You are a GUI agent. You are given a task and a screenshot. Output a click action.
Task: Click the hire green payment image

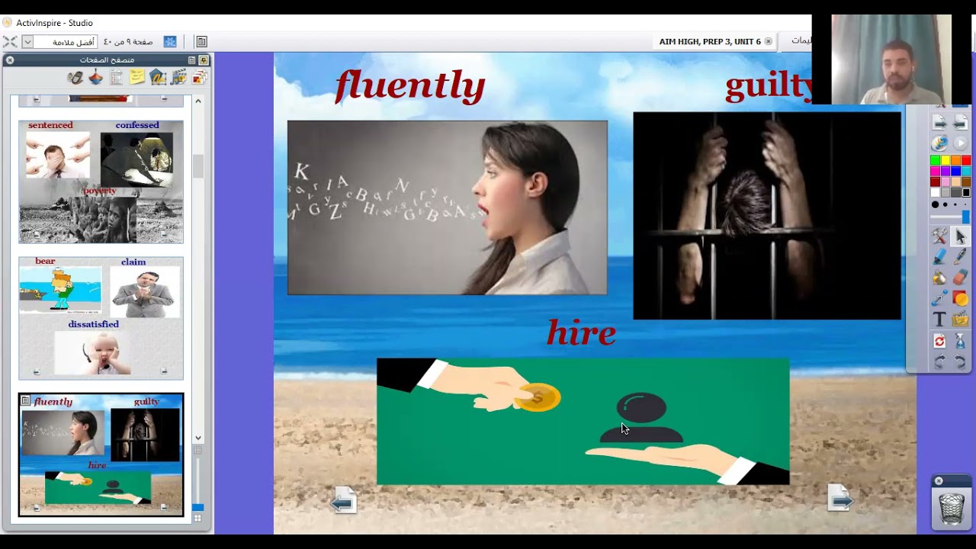[x=583, y=422]
